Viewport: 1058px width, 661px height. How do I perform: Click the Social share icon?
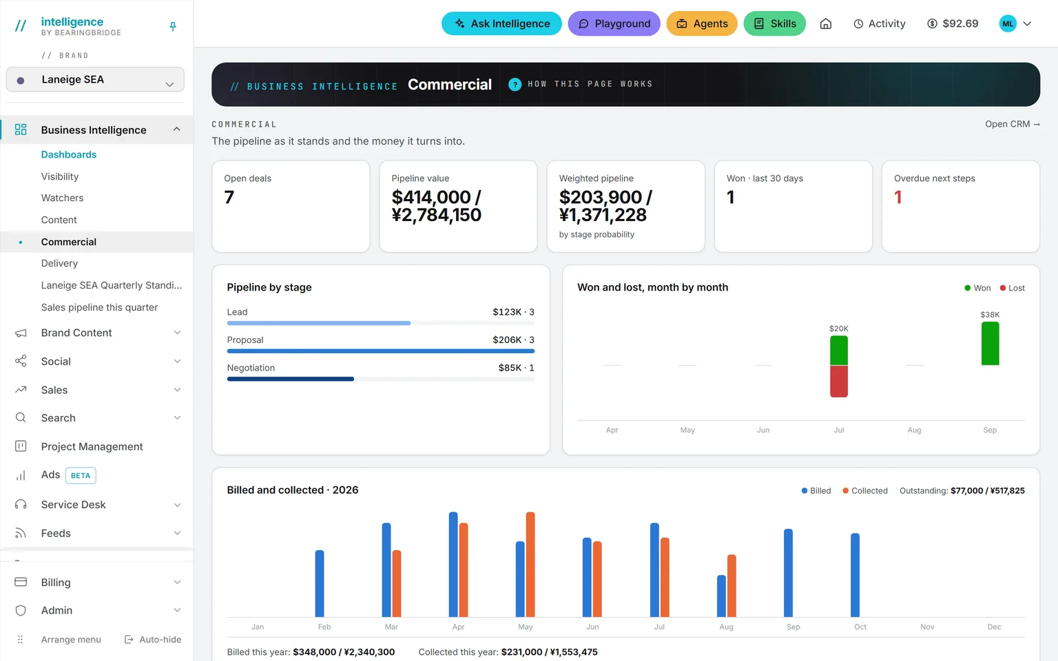point(21,361)
